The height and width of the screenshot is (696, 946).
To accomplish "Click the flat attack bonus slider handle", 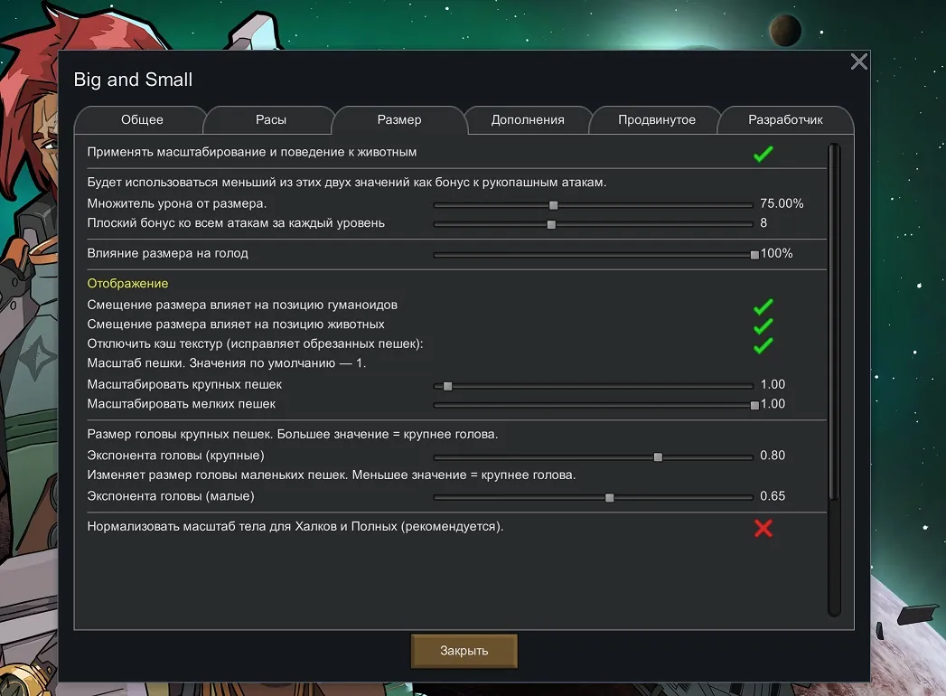I will [551, 225].
